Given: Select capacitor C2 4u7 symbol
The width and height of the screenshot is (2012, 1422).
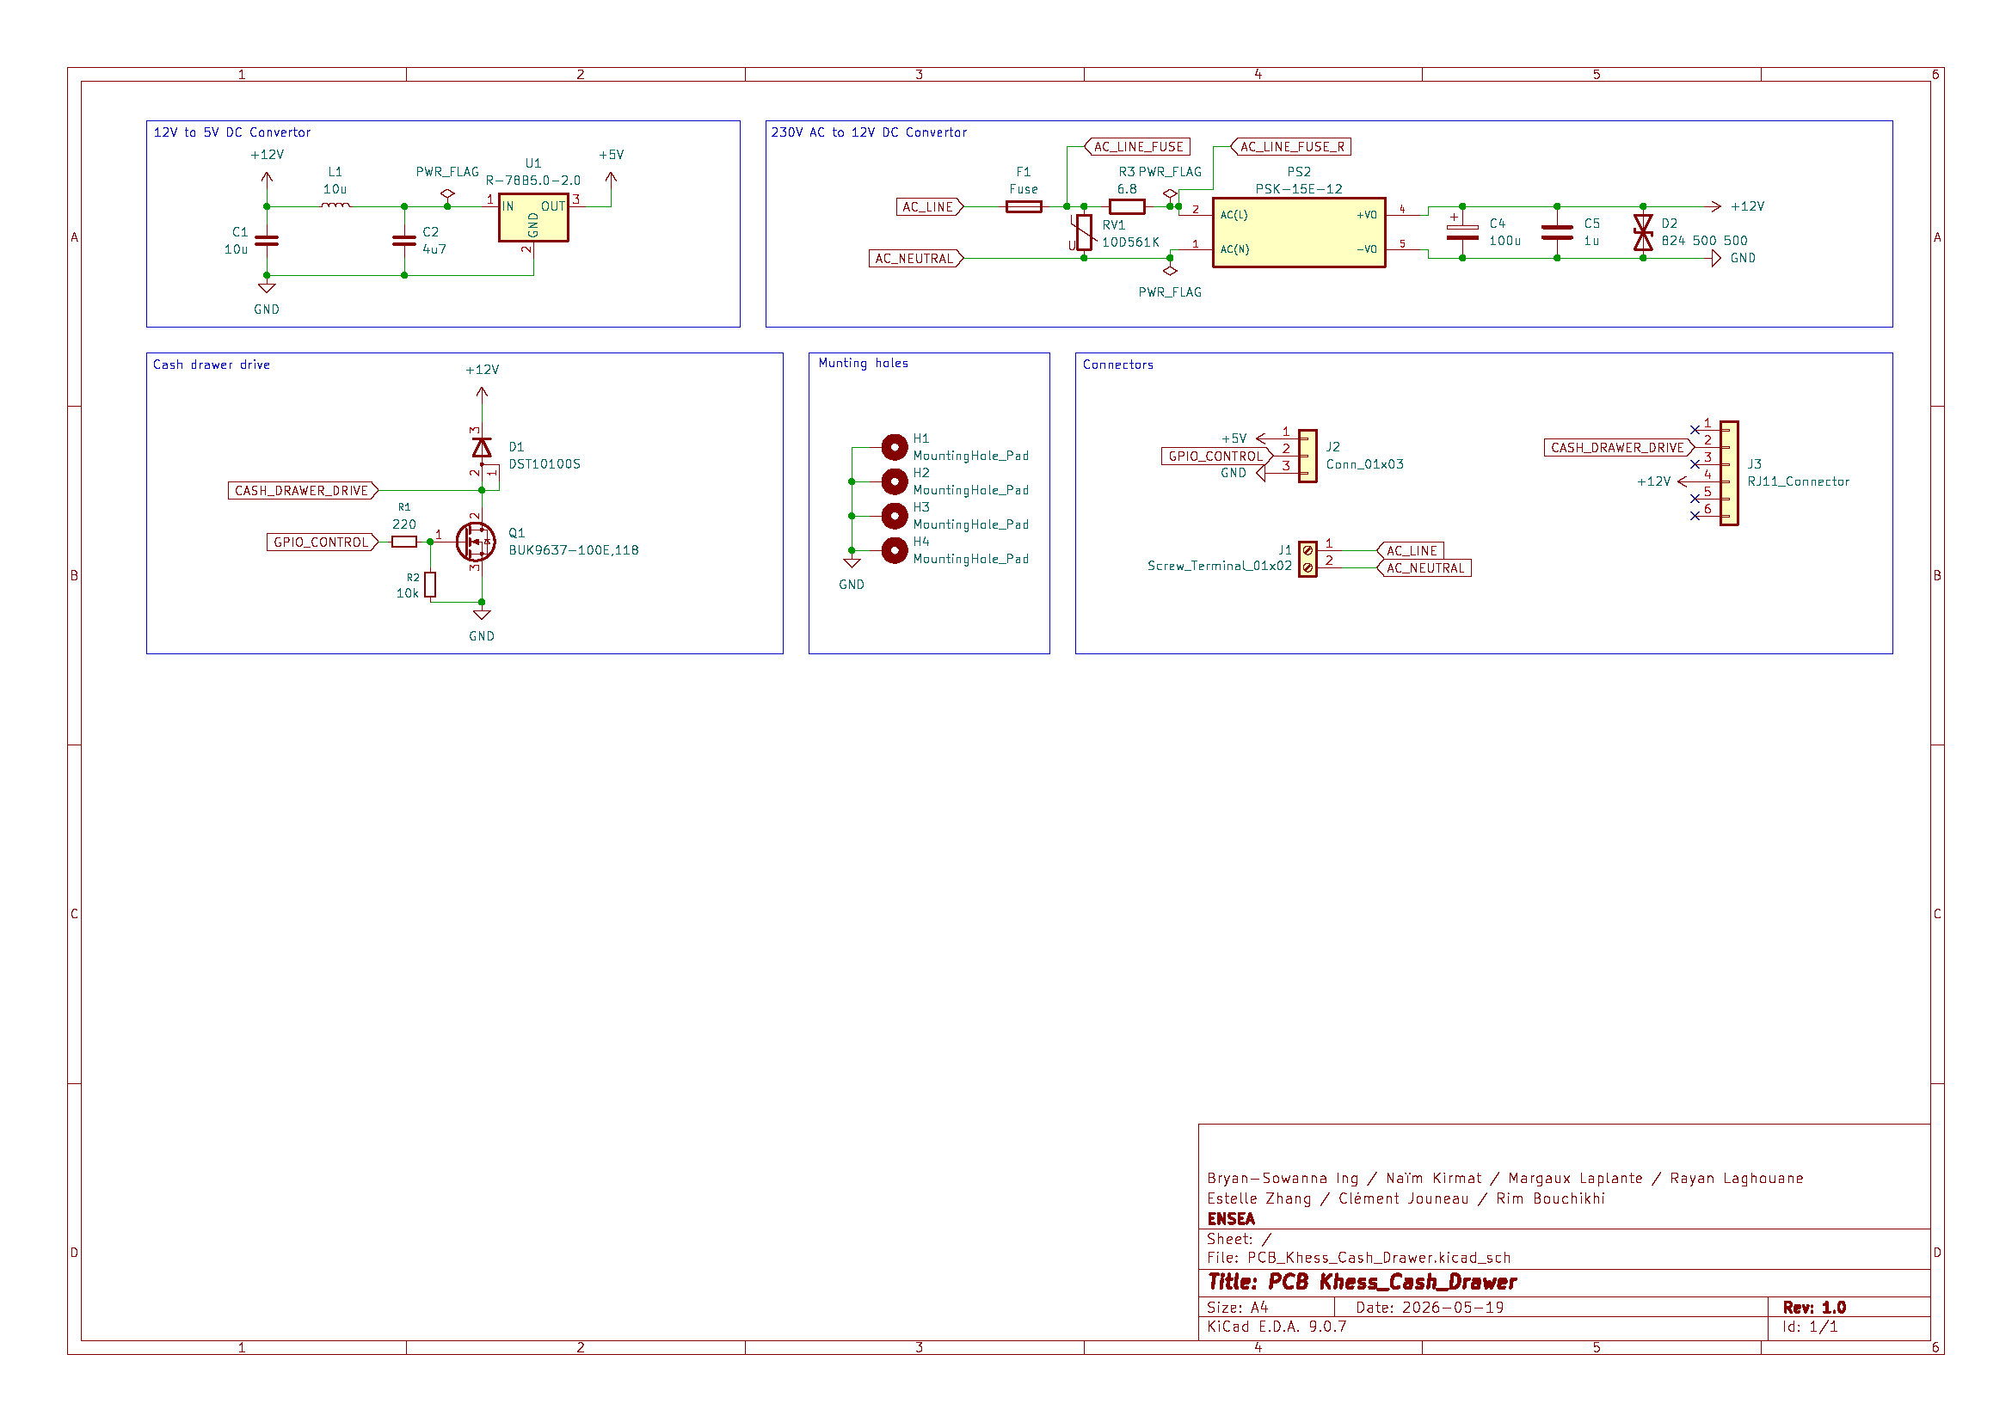Looking at the screenshot, I should pyautogui.click(x=404, y=241).
